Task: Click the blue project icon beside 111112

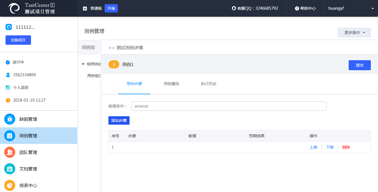Action: [x=9, y=27]
